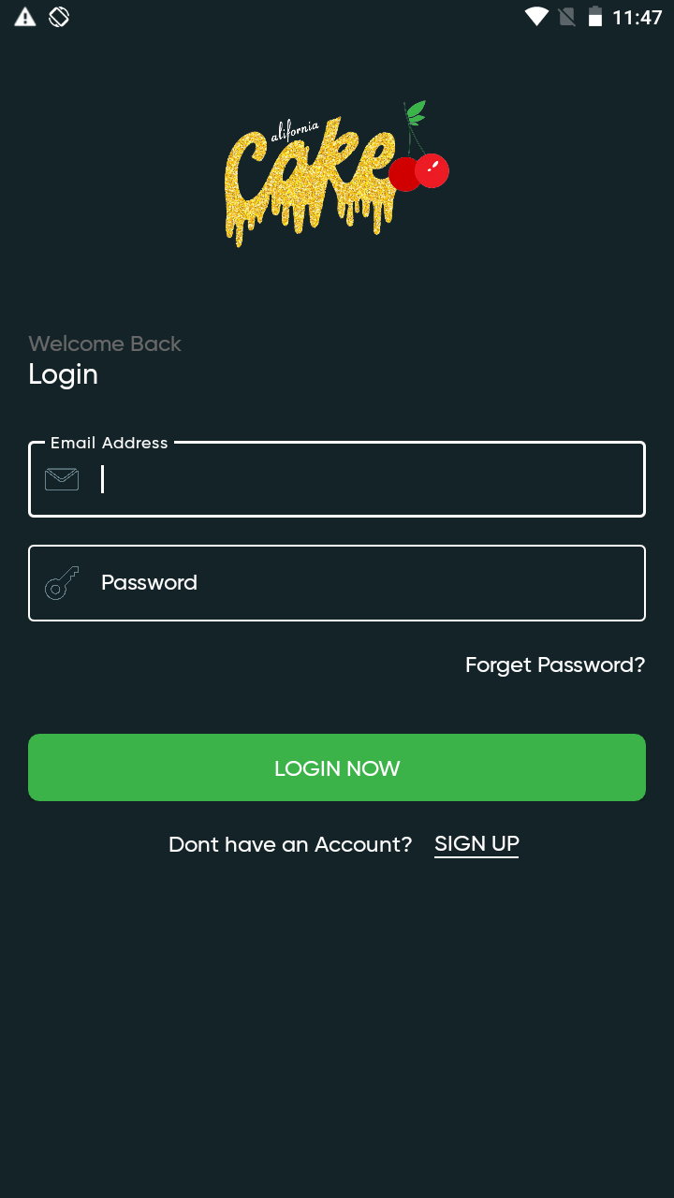Click the Welcome Back text

105,343
